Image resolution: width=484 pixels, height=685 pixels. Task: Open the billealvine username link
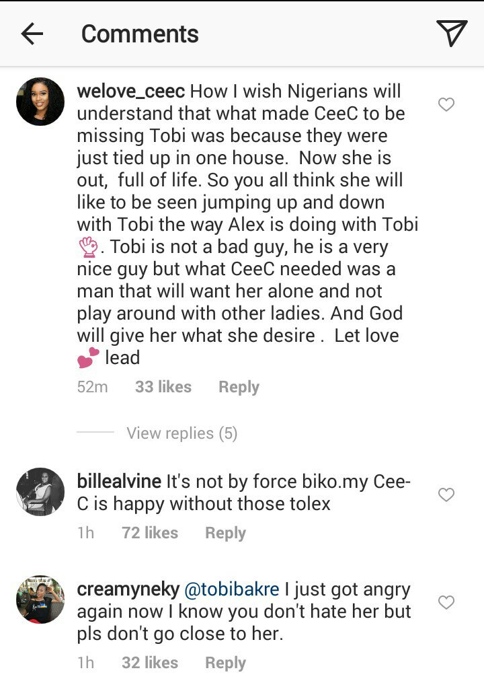pos(119,481)
